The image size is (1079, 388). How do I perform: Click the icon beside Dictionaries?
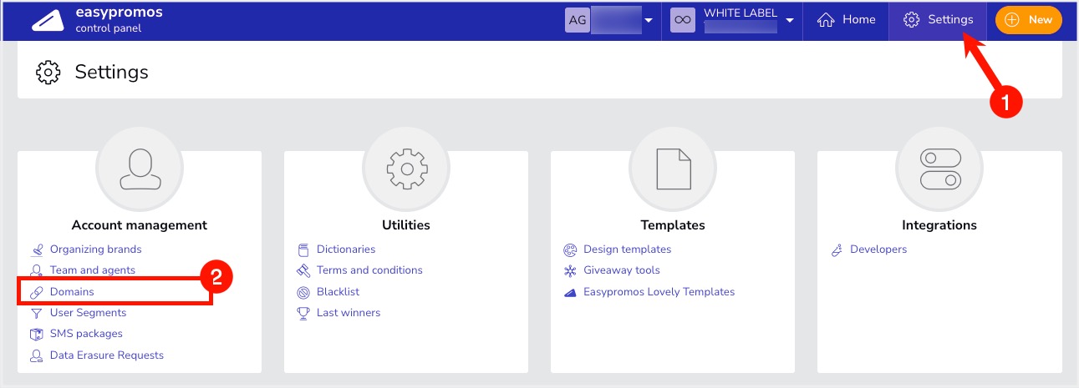(303, 249)
